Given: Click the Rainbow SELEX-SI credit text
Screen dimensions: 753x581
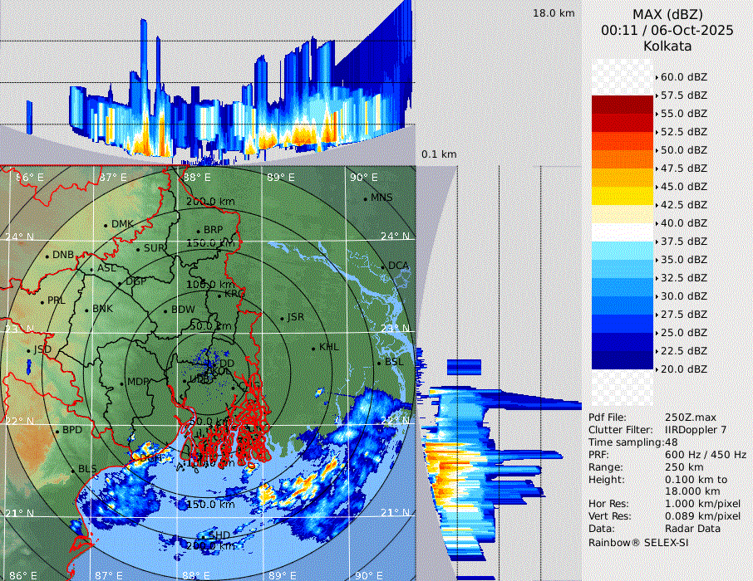Looking at the screenshot, I should [x=638, y=542].
